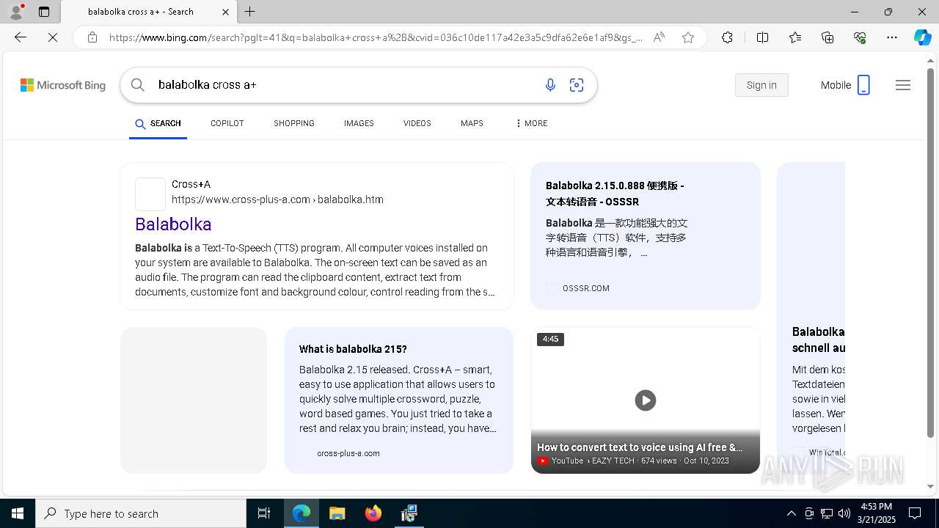Screen dimensions: 939x528
Task: Enable split screen view
Action: (x=762, y=37)
